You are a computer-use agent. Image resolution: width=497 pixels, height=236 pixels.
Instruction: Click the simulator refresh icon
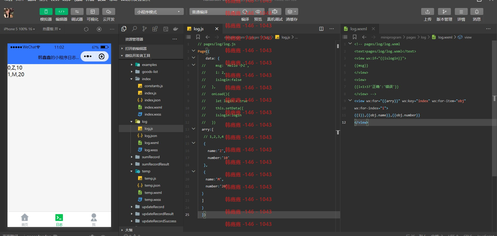pyautogui.click(x=86, y=29)
